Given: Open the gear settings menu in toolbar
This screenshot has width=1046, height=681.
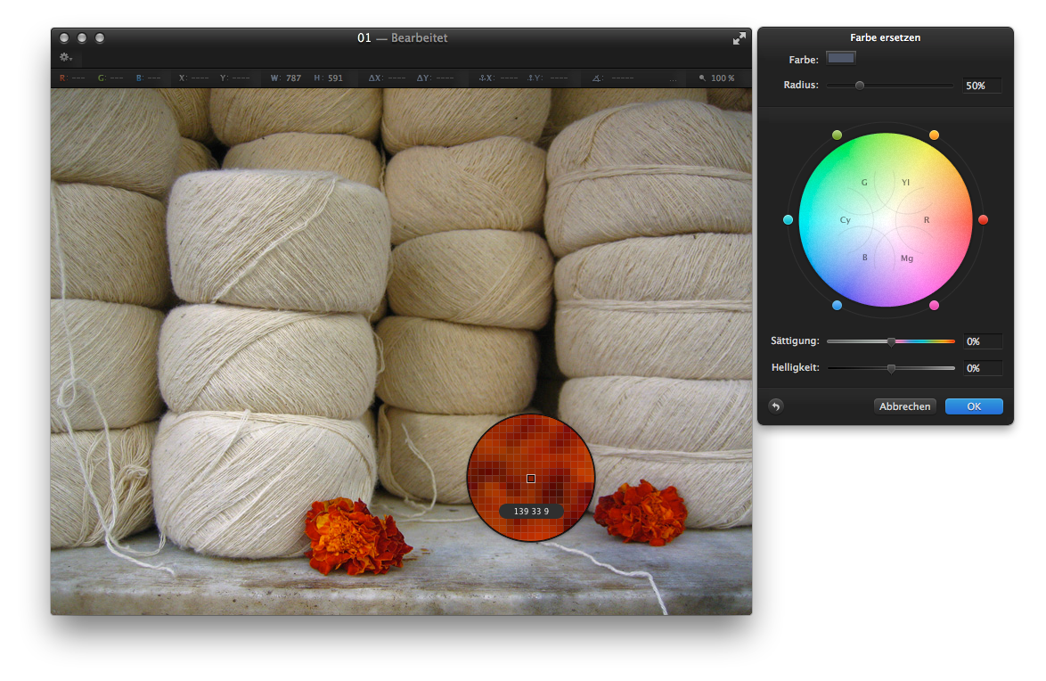Looking at the screenshot, I should click(x=65, y=57).
